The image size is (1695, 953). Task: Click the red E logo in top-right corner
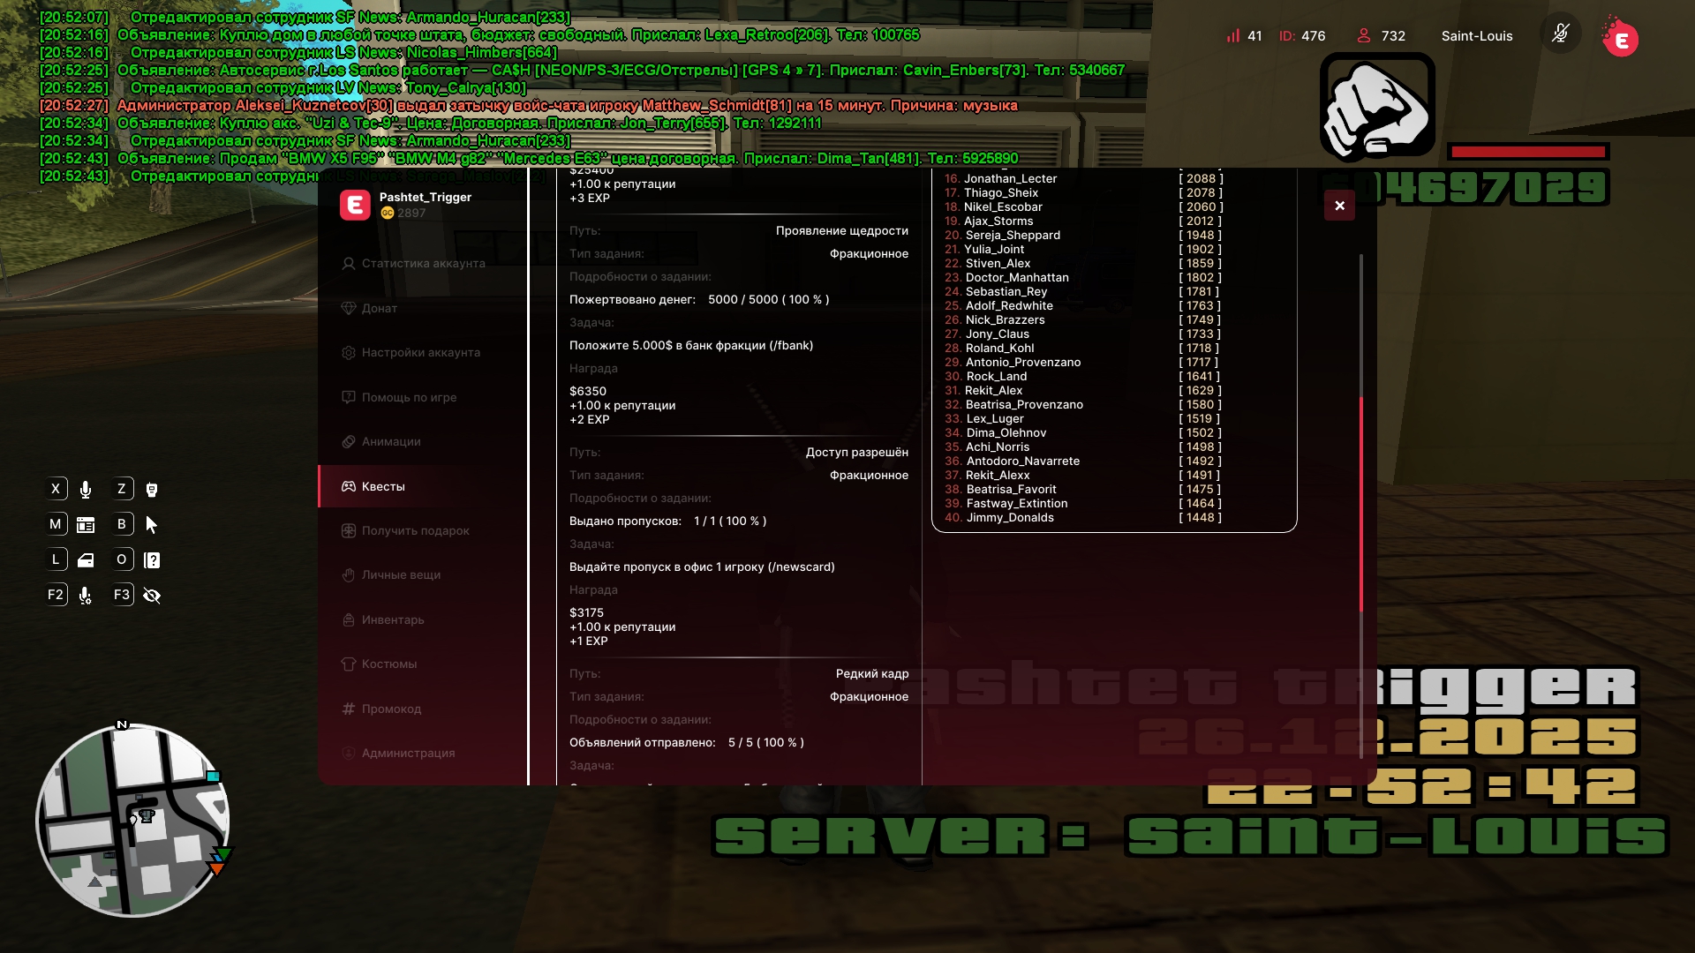click(x=1621, y=39)
